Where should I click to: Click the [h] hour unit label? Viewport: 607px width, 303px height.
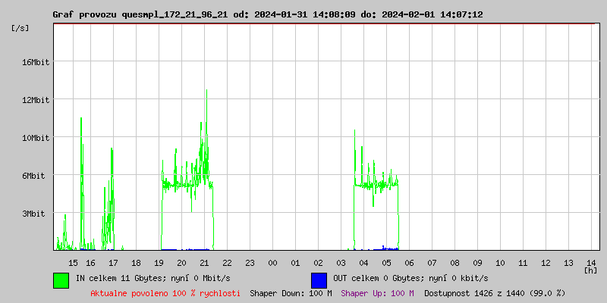(x=590, y=270)
